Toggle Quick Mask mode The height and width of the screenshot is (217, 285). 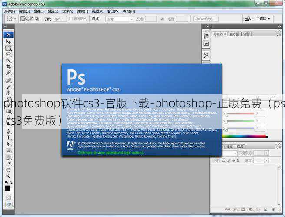pyautogui.click(x=8, y=197)
